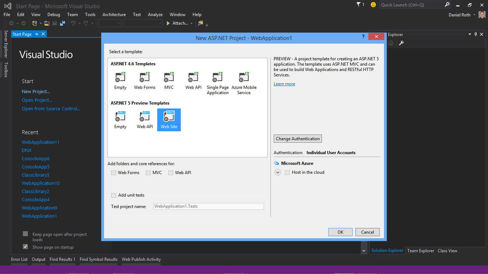Open the Solution Explorer window position dropdown
Viewport: 488px width, 274px height.
[470, 34]
